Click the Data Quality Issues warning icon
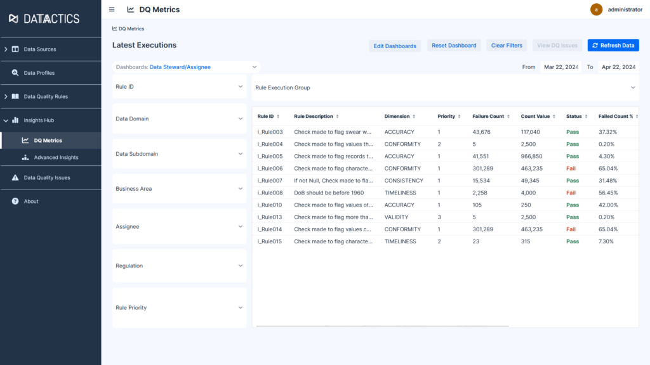The height and width of the screenshot is (365, 650). 15,178
